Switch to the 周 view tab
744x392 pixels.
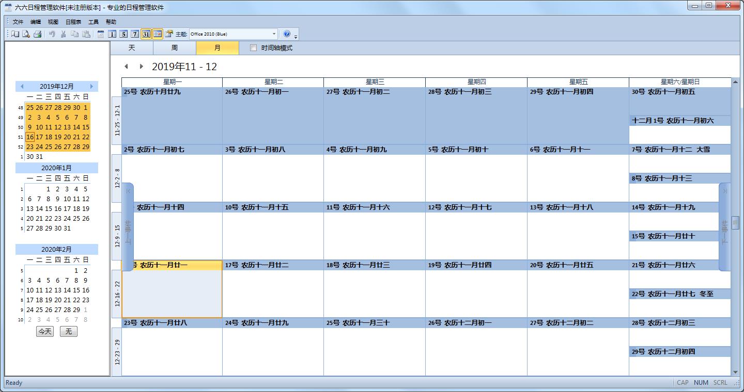174,48
